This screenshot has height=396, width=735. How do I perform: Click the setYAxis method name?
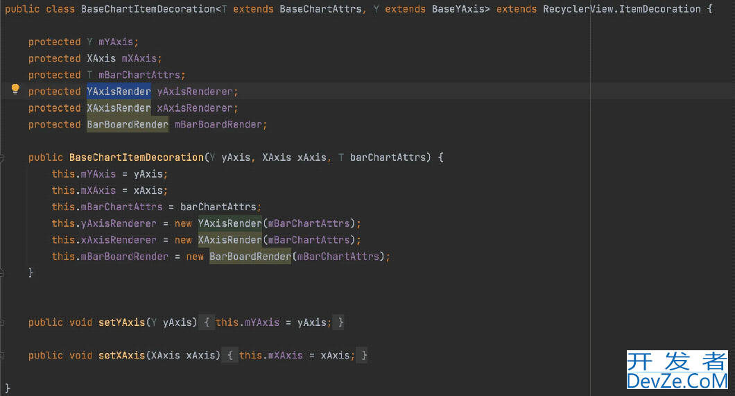(121, 322)
